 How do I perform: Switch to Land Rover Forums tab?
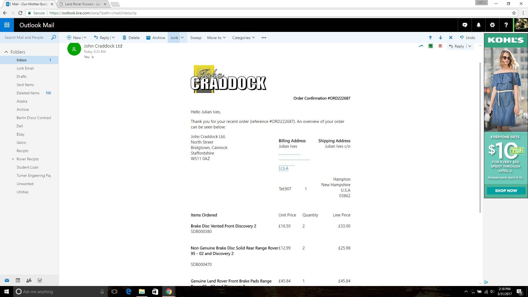[83, 4]
